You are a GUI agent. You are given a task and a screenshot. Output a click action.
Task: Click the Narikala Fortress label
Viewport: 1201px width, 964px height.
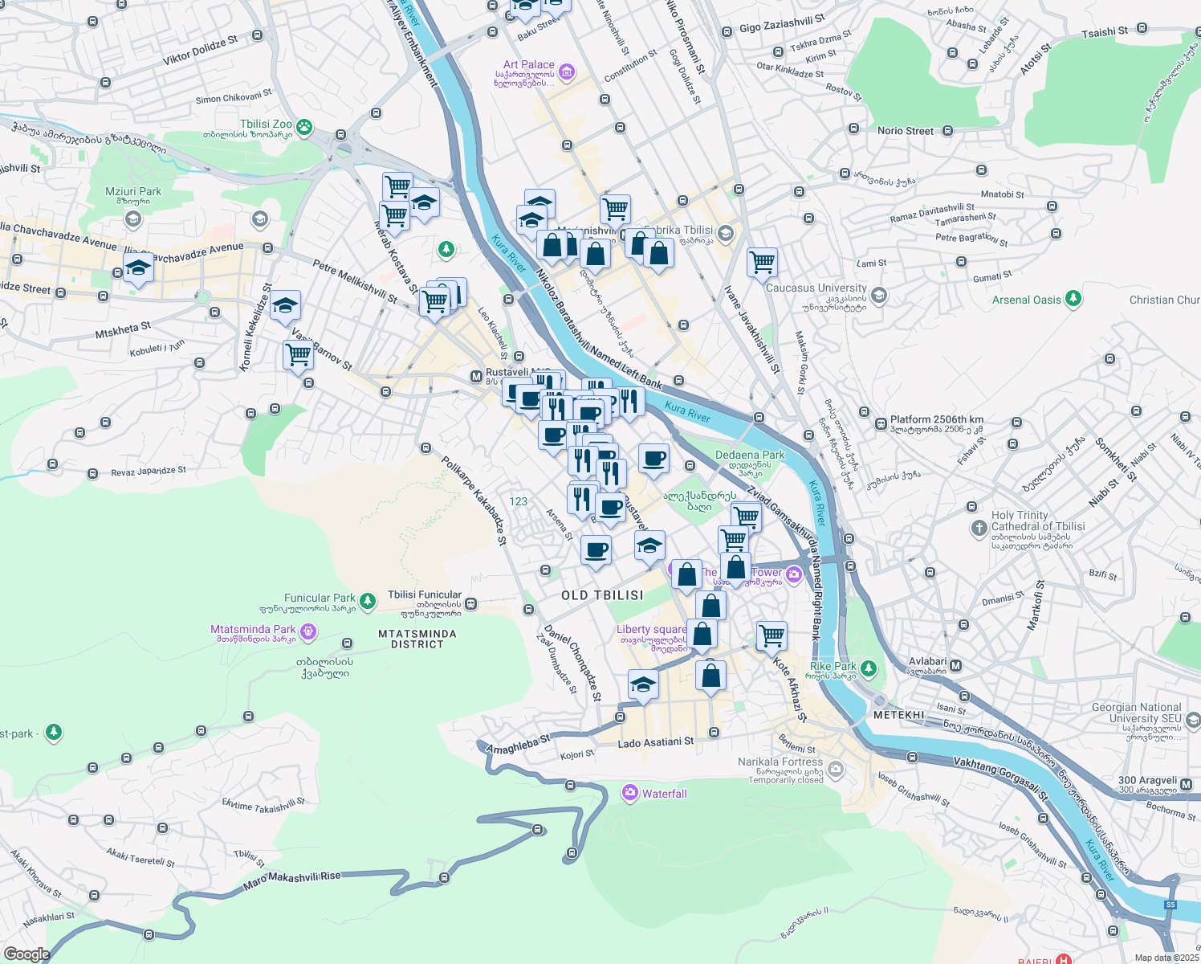point(779,762)
